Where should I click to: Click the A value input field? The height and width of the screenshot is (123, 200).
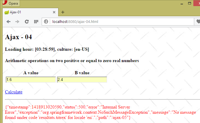pyautogui.click(x=31, y=79)
